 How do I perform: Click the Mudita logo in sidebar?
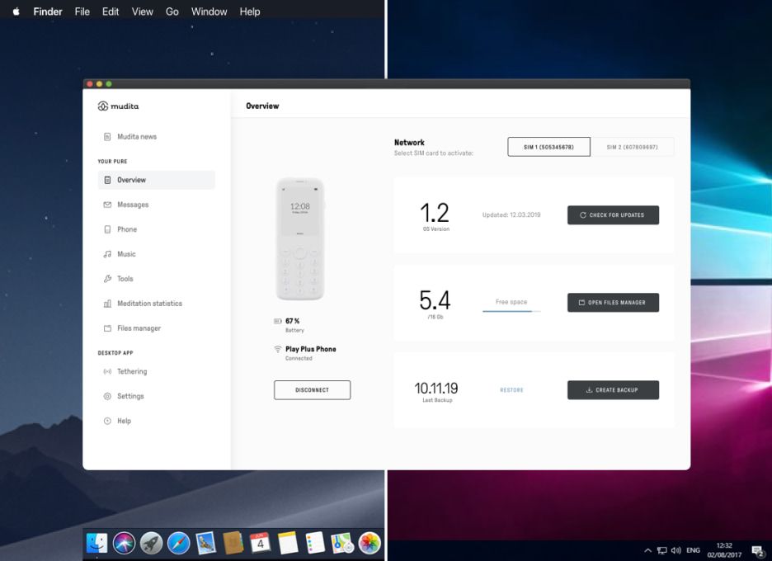118,106
